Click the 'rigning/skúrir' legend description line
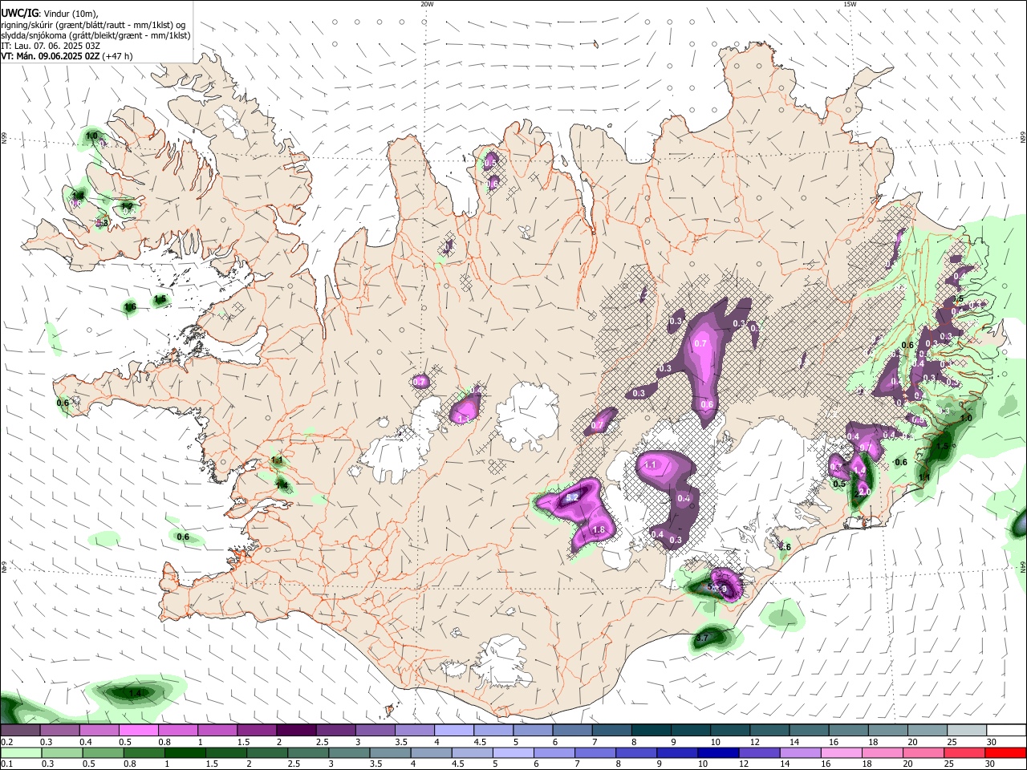The image size is (1027, 770). 94,25
